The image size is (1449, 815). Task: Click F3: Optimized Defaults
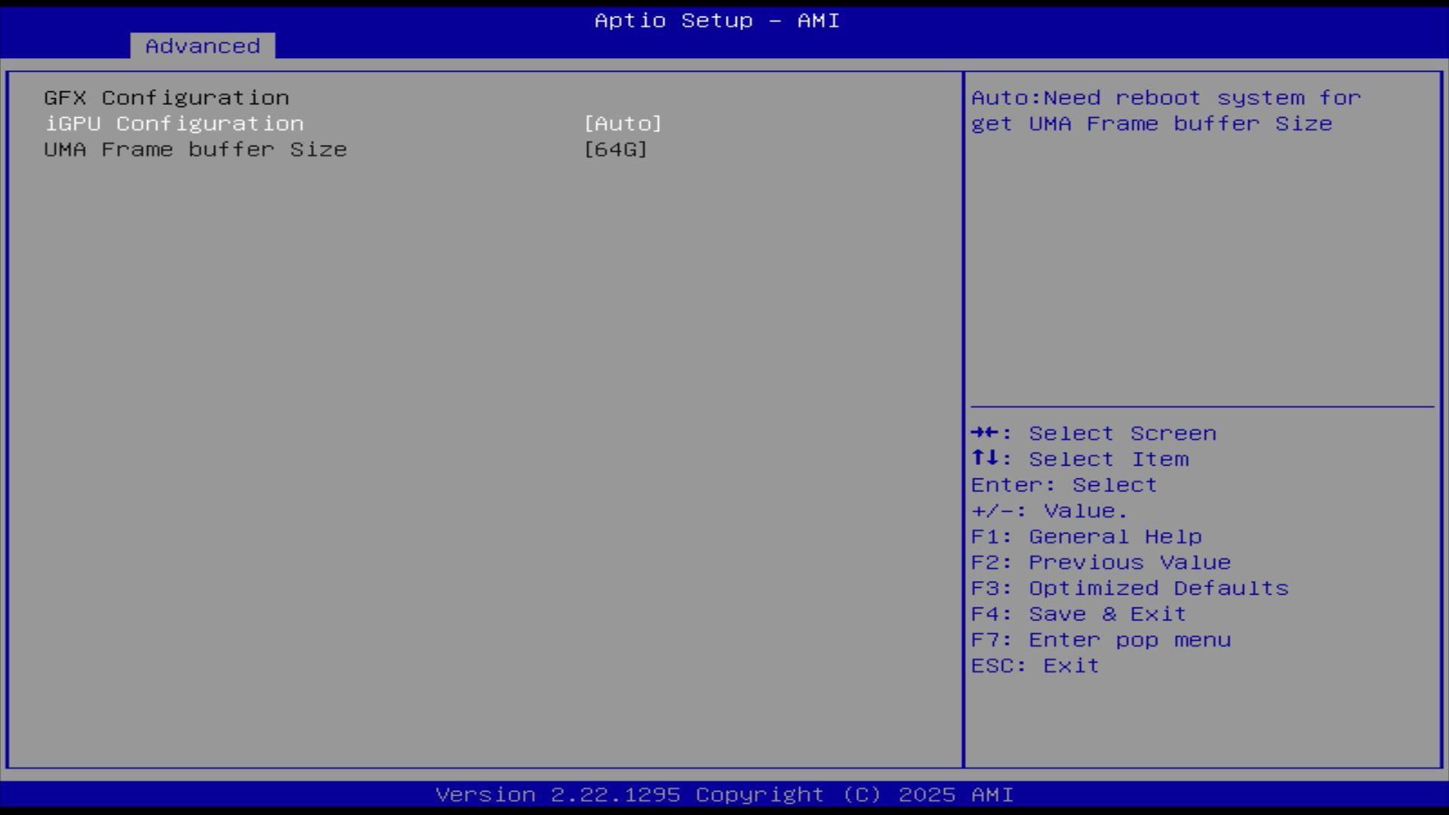tap(1129, 589)
